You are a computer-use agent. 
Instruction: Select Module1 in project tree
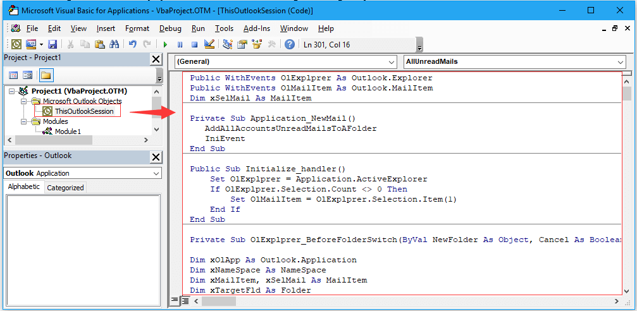pyautogui.click(x=68, y=131)
